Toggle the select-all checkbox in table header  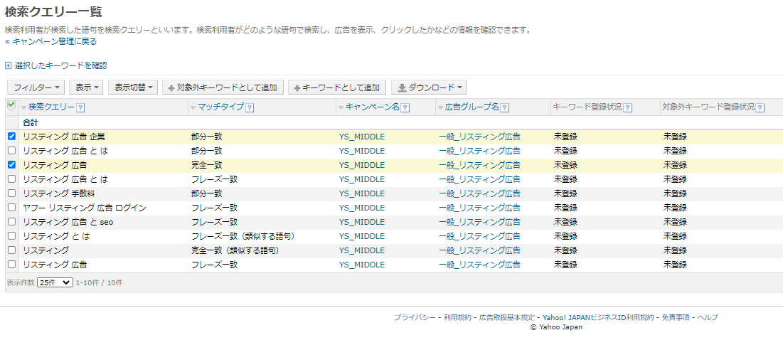11,105
